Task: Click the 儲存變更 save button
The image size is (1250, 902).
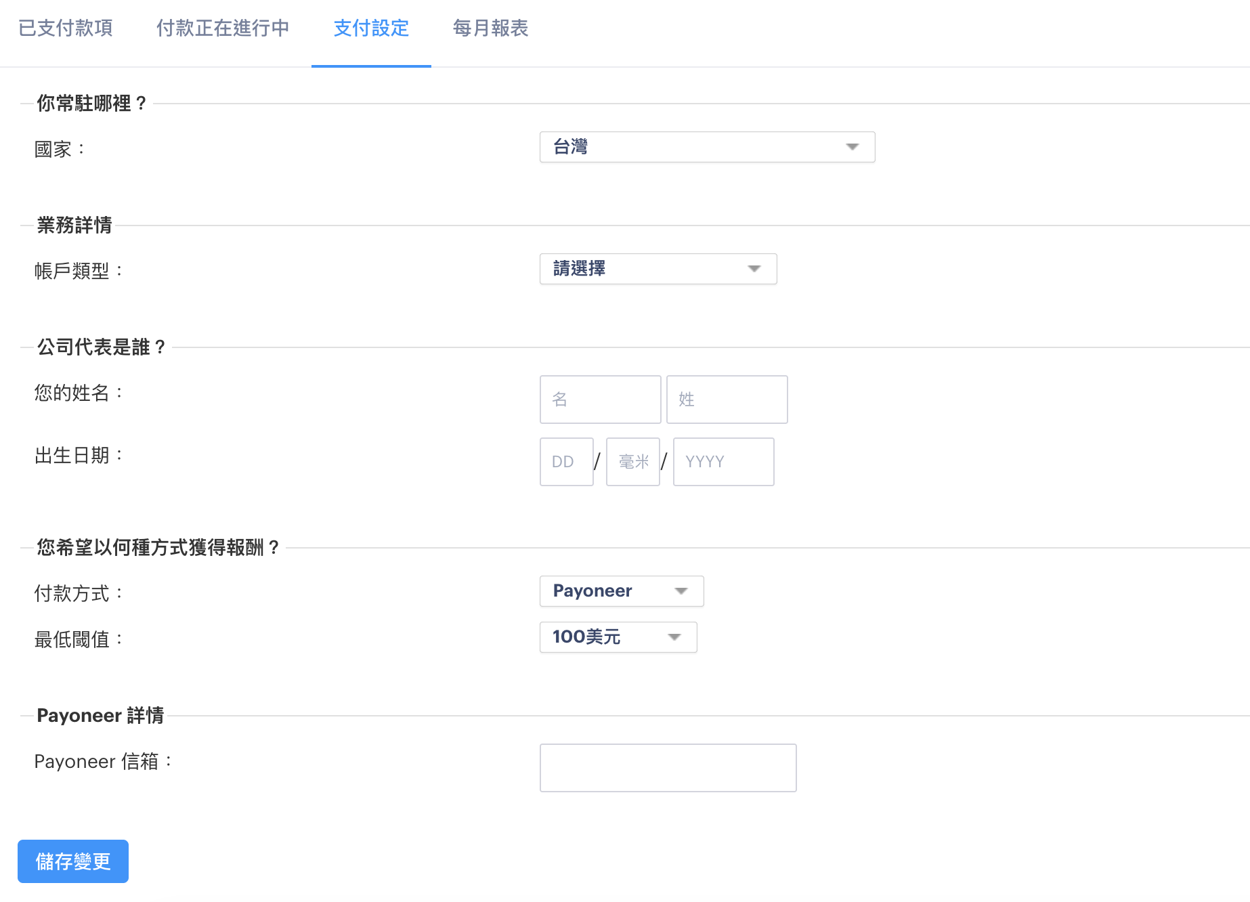Action: tap(73, 861)
